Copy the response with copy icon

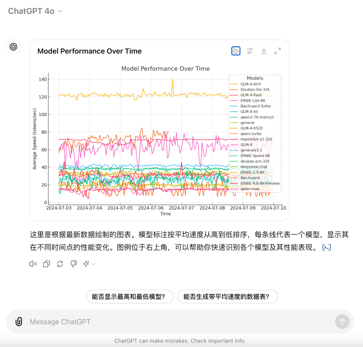click(x=46, y=264)
